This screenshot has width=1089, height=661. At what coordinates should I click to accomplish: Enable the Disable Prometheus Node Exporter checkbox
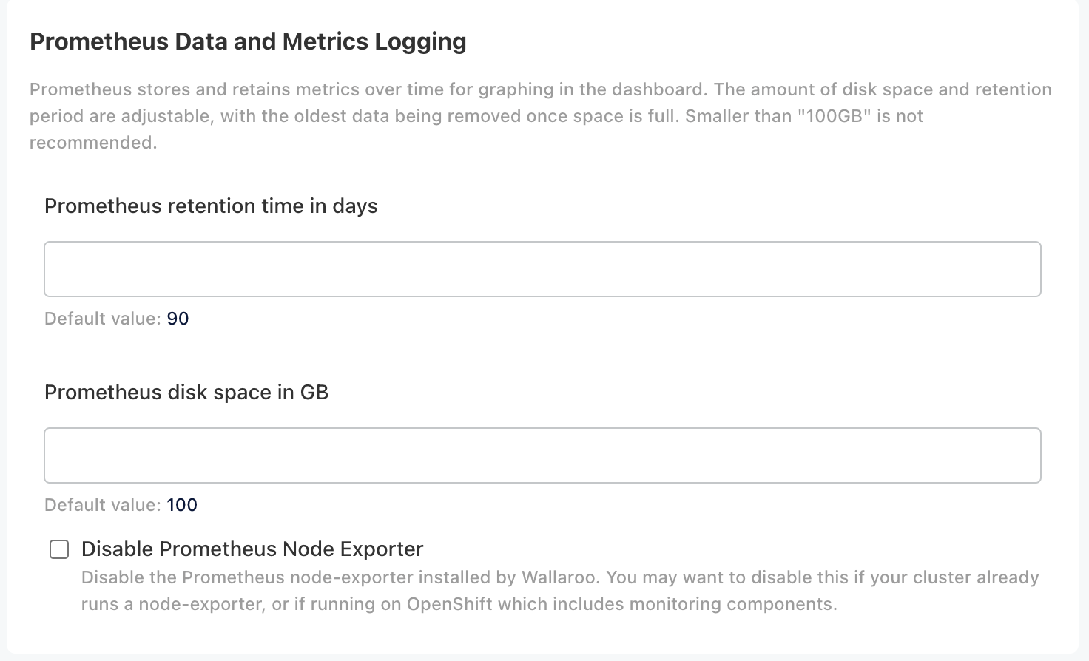[x=59, y=549]
